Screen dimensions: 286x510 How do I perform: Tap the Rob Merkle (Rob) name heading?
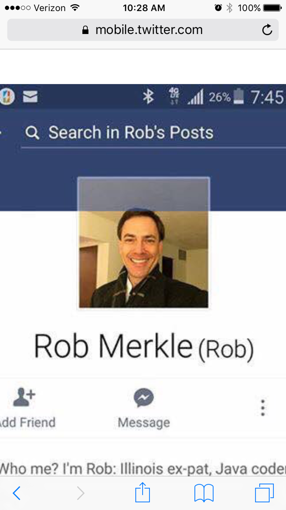(144, 346)
